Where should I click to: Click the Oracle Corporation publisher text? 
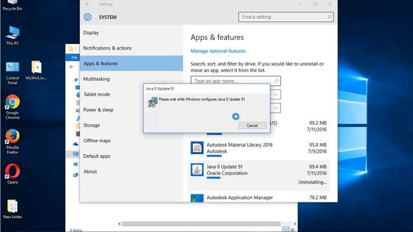[x=227, y=173]
